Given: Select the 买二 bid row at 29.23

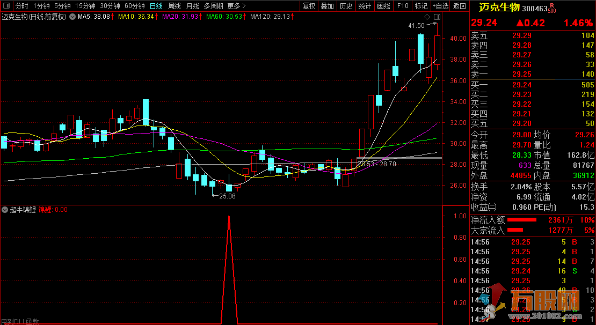Looking at the screenshot, I should point(533,94).
